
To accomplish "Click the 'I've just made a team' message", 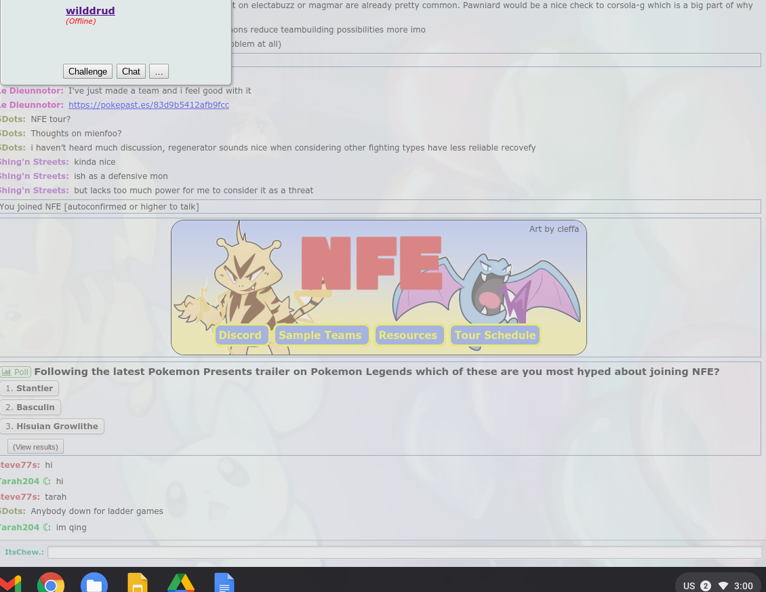I will coord(160,91).
